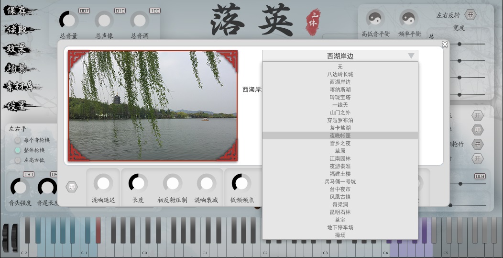Image resolution: width=503 pixels, height=258 pixels.
Task: Pick 玲珑宝塔 in the dropdown
Action: pyautogui.click(x=340, y=97)
